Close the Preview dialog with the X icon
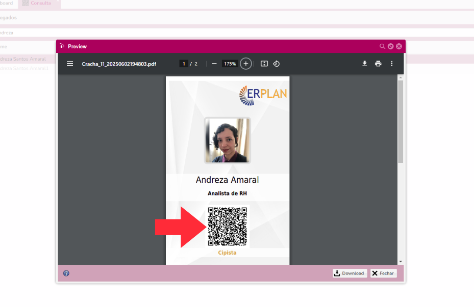This screenshot has width=474, height=307. [399, 46]
